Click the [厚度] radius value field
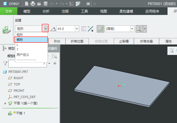Viewport: 177px width, 123px height. pyautogui.click(x=118, y=29)
